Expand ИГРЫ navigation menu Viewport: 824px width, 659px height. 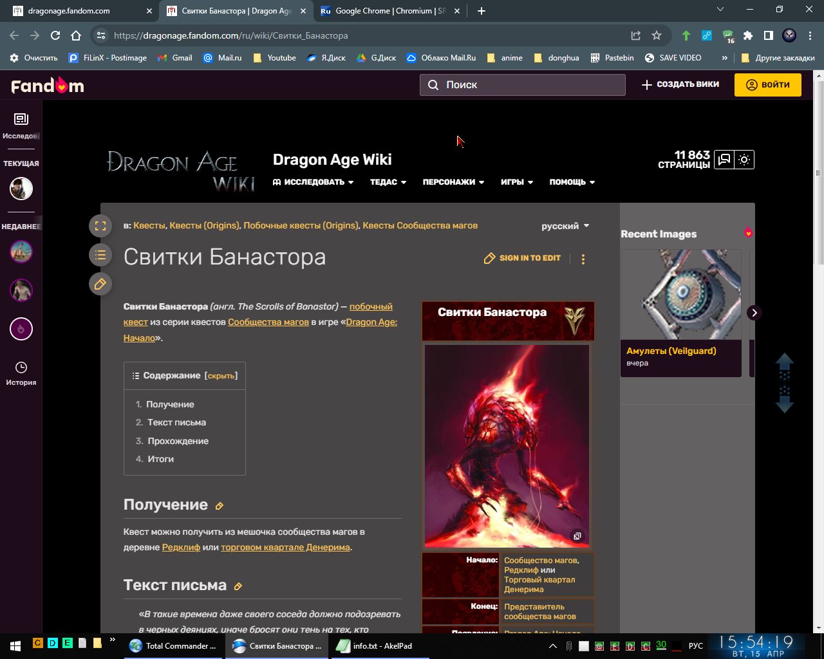517,182
